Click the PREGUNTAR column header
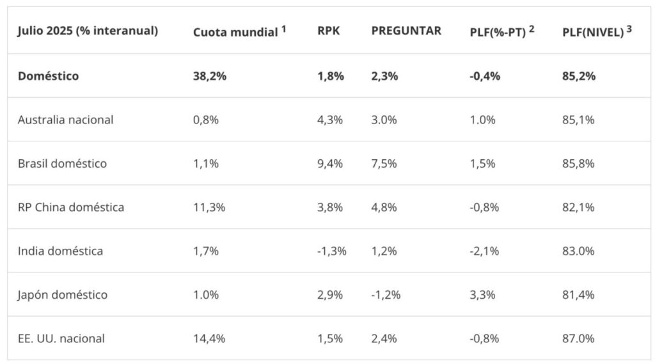The height and width of the screenshot is (364, 655). point(406,31)
